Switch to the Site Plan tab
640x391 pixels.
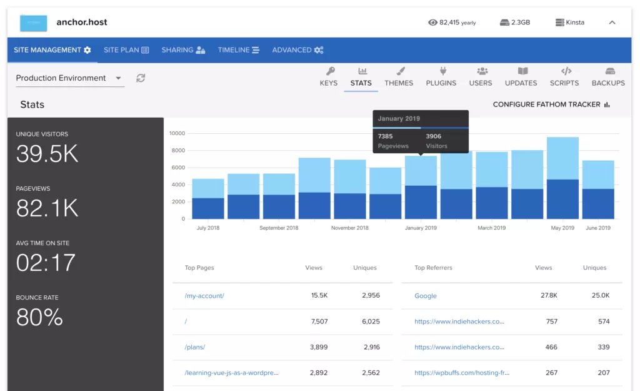[x=126, y=50]
